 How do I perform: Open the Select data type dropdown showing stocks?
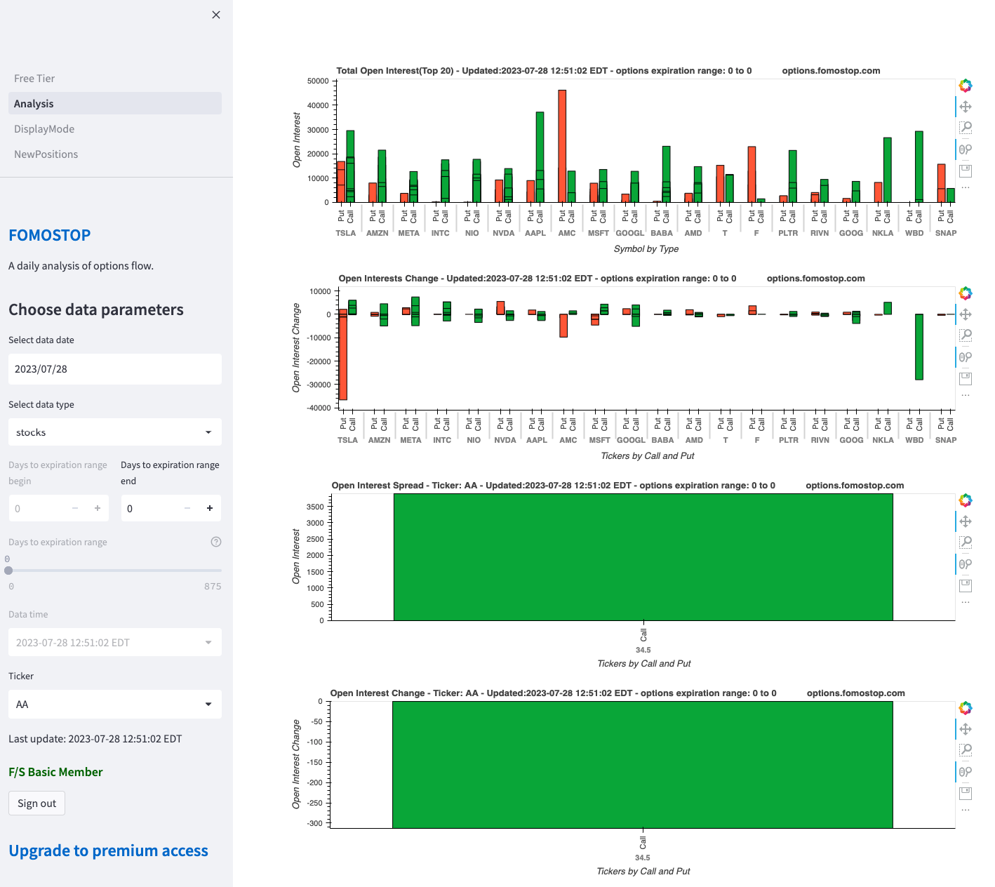coord(115,432)
